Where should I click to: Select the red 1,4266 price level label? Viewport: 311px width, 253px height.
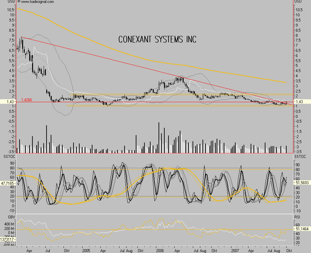(27, 100)
